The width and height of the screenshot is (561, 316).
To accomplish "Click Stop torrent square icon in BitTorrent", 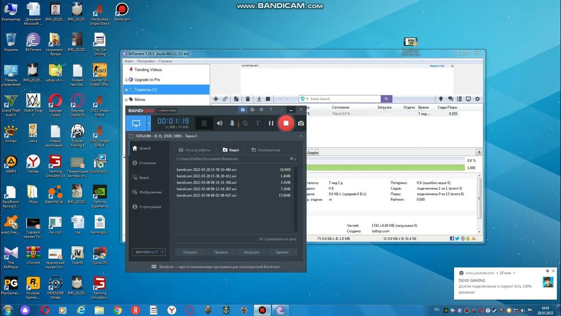I will (268, 99).
